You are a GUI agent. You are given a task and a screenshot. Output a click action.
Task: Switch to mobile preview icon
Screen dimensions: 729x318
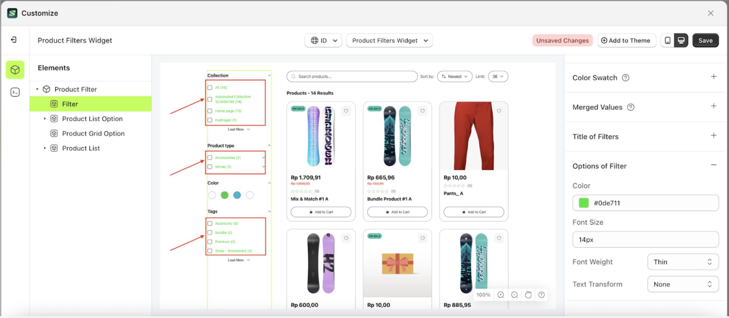[x=667, y=40]
